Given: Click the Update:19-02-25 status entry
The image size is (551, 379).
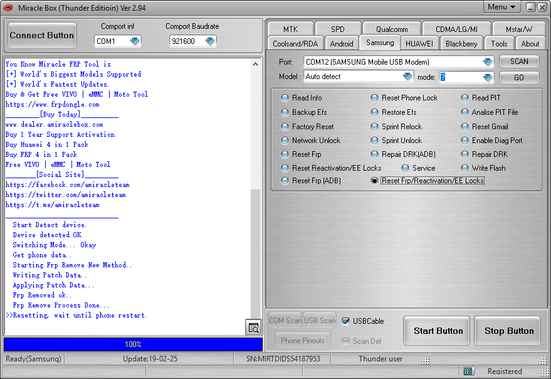Looking at the screenshot, I should click(150, 358).
